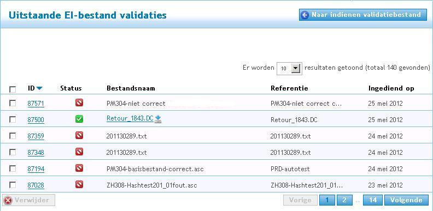Go to page 2
433x211 pixels.
coord(344,200)
